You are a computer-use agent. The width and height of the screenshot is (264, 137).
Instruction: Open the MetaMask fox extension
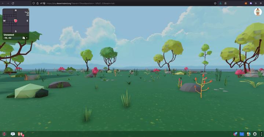pyautogui.click(x=246, y=3)
